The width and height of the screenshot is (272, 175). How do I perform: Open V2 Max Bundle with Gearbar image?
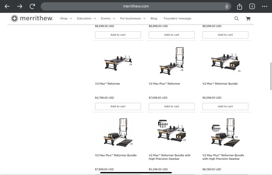click(172, 131)
